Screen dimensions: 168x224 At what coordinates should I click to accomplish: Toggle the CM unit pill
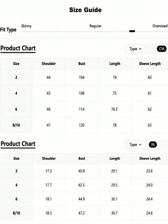[x=162, y=49]
